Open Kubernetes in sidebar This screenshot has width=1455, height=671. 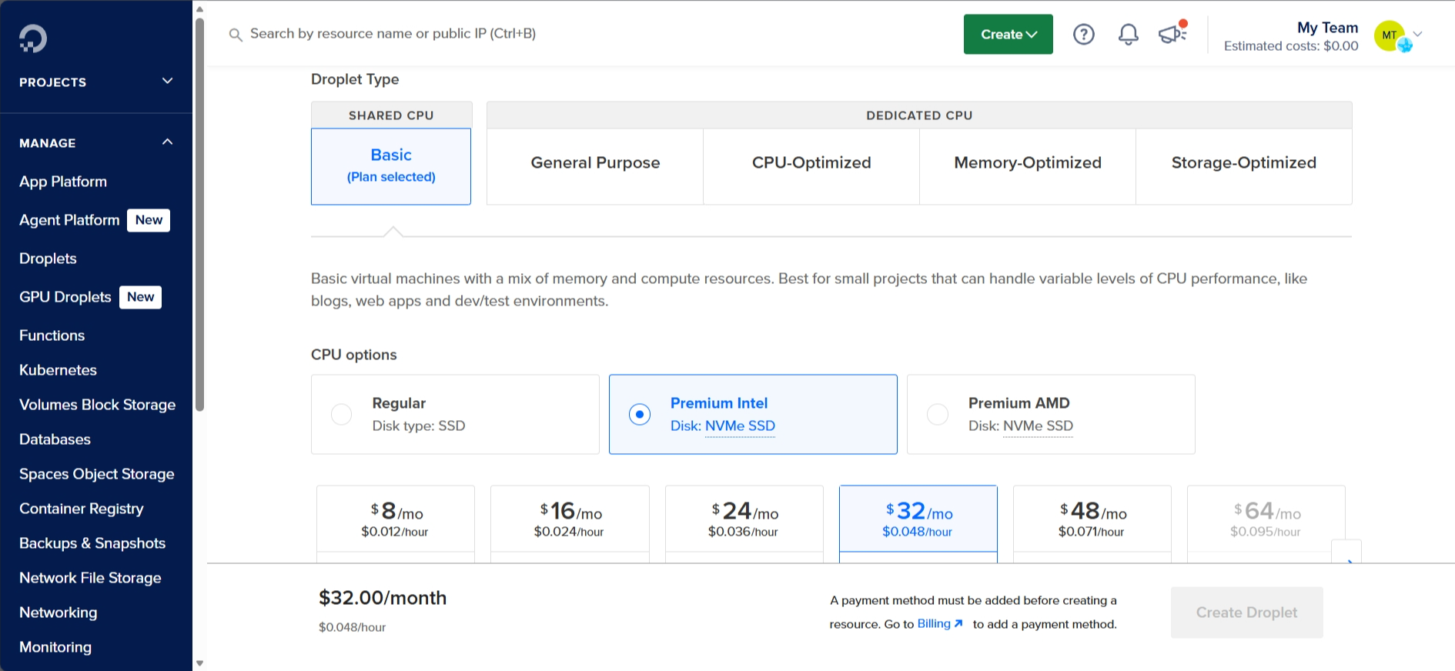[58, 370]
